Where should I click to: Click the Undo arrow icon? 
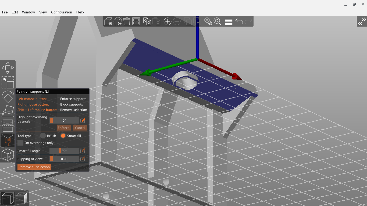coord(239,21)
